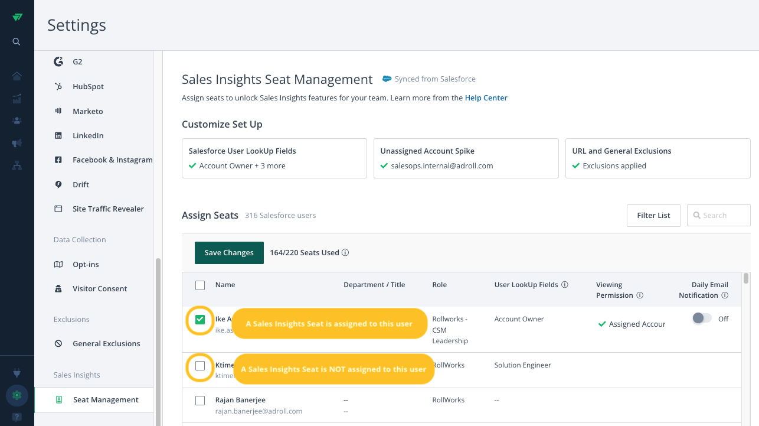Open the chart analytics icon in left rail

(x=17, y=98)
